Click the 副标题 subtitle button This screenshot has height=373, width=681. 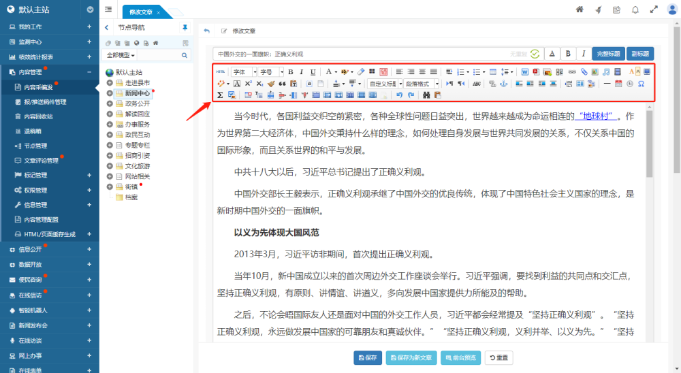coord(639,54)
